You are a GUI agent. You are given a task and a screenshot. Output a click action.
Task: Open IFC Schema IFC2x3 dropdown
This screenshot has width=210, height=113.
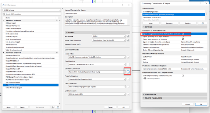109,36
